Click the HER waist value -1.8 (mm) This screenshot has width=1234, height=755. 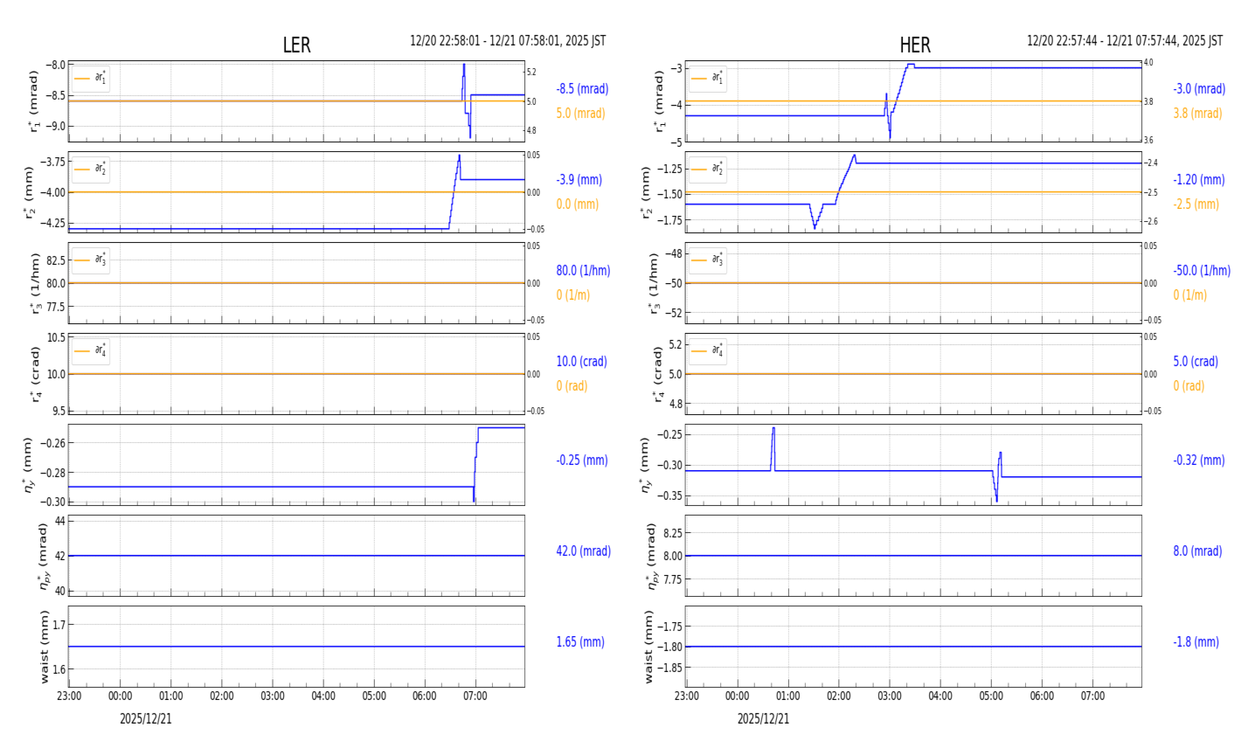pyautogui.click(x=1196, y=642)
